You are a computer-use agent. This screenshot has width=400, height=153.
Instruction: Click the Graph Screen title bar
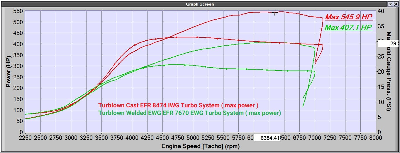point(200,4)
